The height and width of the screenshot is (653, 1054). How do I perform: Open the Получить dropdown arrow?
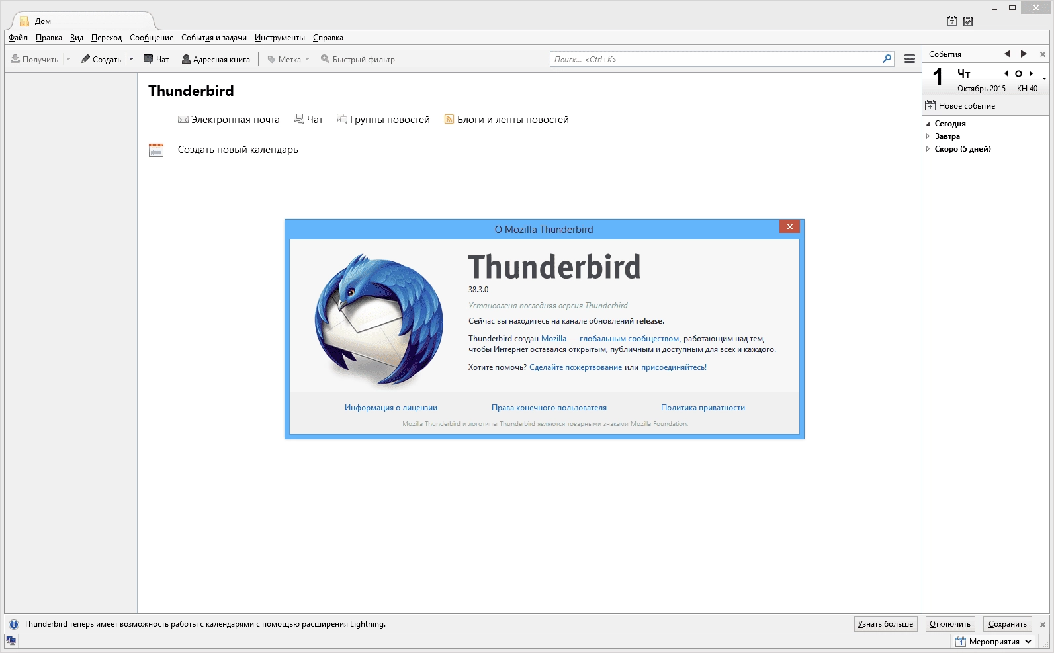tap(68, 59)
